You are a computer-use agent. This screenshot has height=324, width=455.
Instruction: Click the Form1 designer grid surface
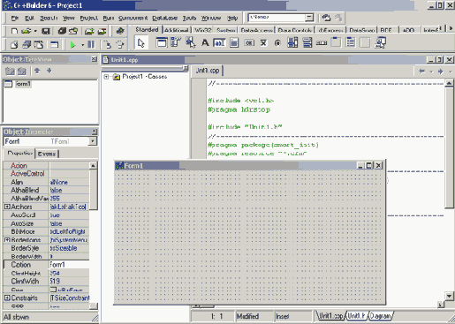[249, 237]
